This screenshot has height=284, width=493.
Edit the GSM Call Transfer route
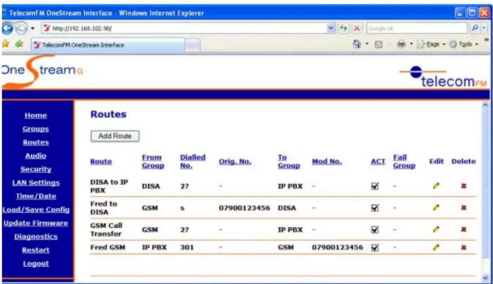pos(436,229)
